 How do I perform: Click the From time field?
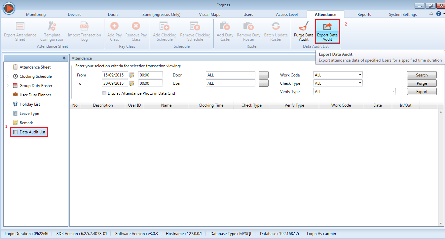point(150,75)
